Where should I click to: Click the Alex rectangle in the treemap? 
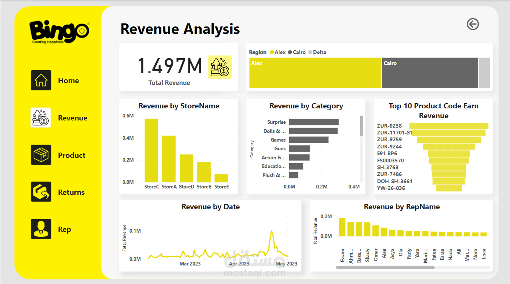click(315, 73)
